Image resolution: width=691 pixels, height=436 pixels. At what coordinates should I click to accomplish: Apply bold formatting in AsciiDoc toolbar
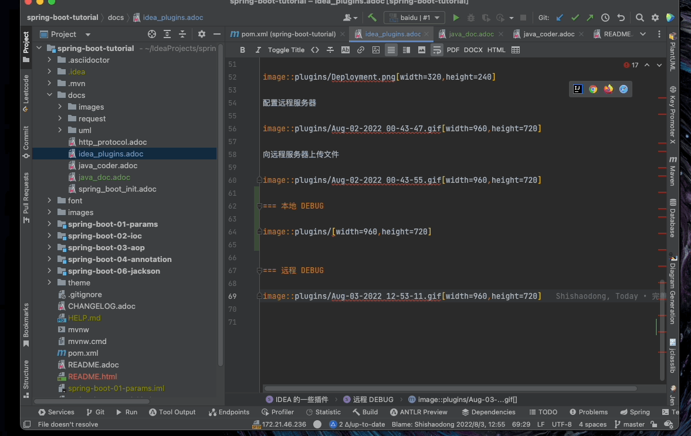pos(243,50)
